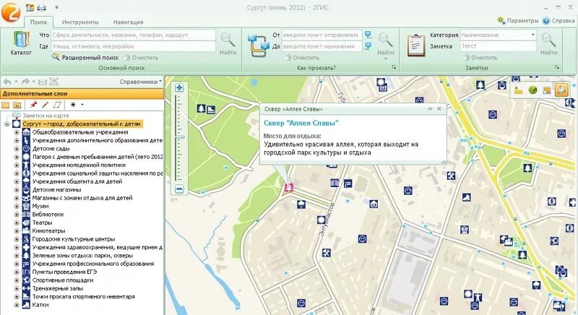578x315 pixels.
Task: Select Зеленые зоны отдыха: парки, скверы
Action: click(x=82, y=255)
